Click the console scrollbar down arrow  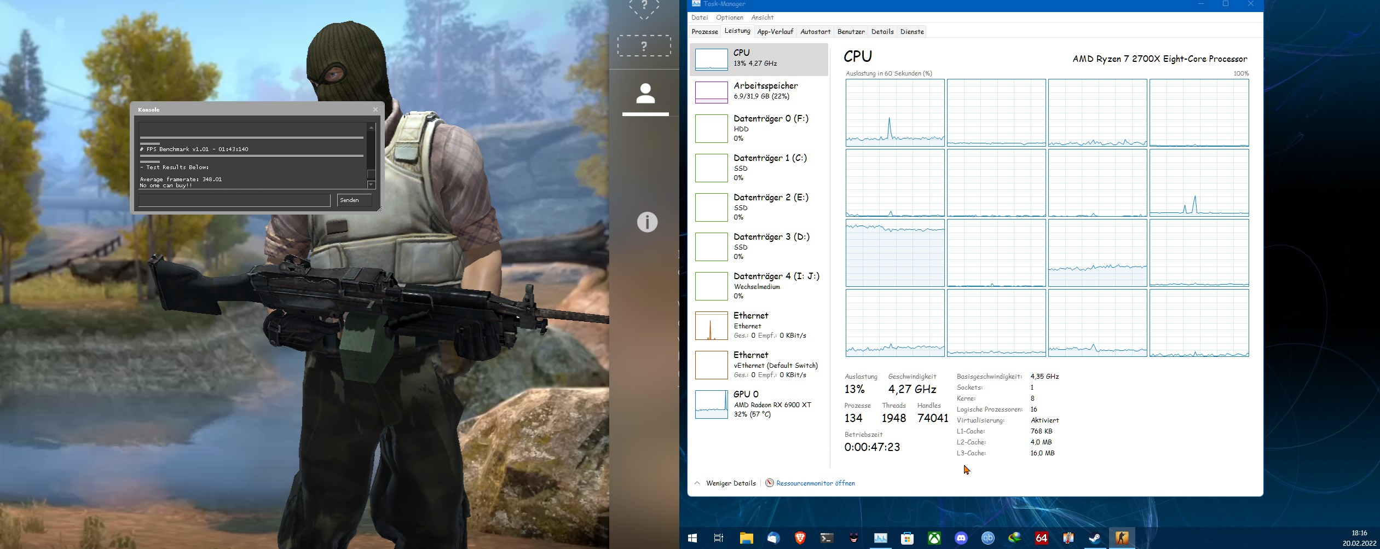pyautogui.click(x=371, y=185)
